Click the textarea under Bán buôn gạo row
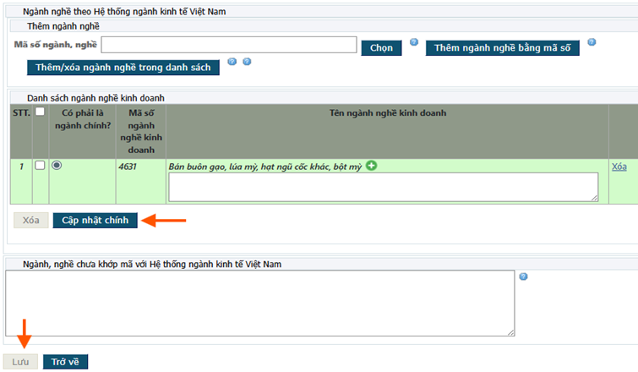 point(383,187)
